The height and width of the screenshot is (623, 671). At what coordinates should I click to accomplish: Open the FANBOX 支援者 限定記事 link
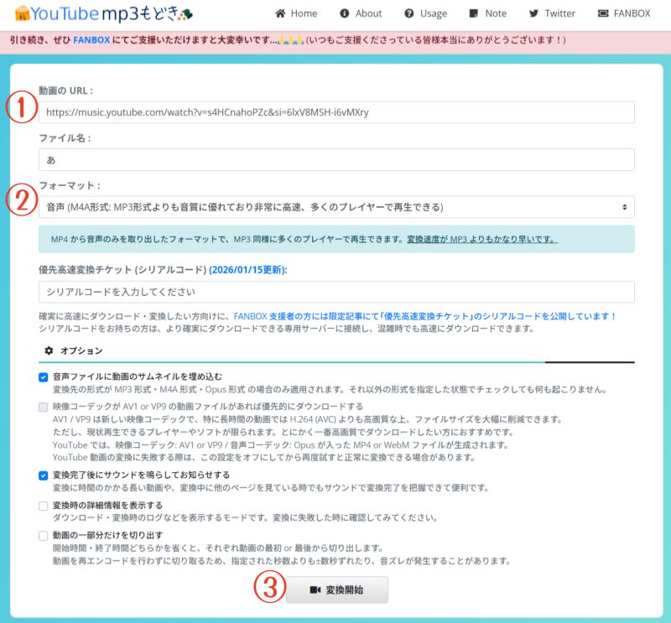(424, 316)
